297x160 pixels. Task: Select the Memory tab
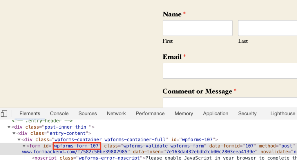(184, 114)
